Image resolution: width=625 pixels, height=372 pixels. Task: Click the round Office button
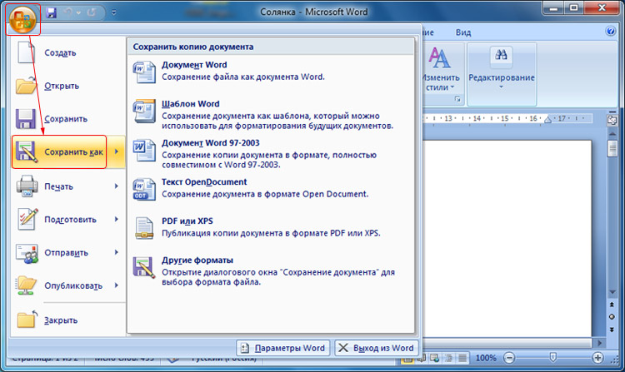tap(22, 19)
